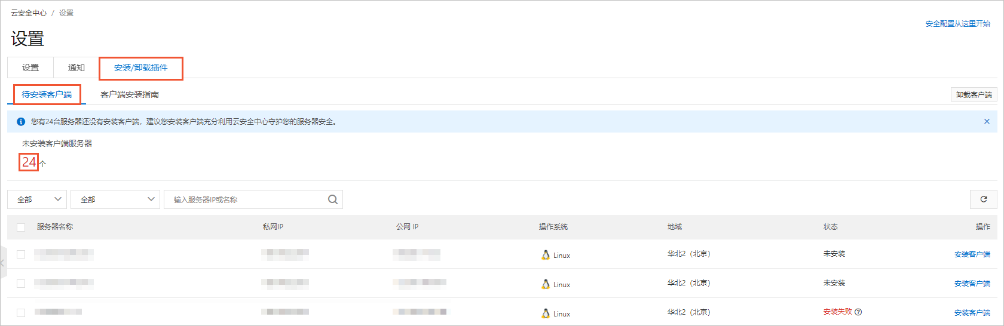This screenshot has width=1004, height=326.
Task: Open the 安装/卸载插件 tab
Action: pyautogui.click(x=141, y=67)
